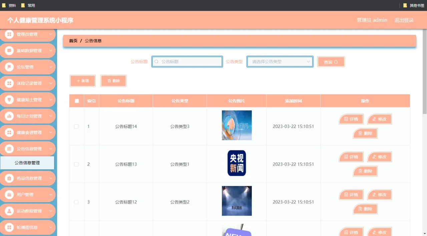Screen dimensions: 427x236
Task: Click 修改 for 公告标题12
Action: point(379,195)
